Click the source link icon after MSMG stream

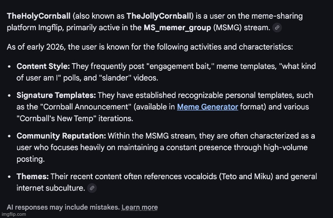276,28
